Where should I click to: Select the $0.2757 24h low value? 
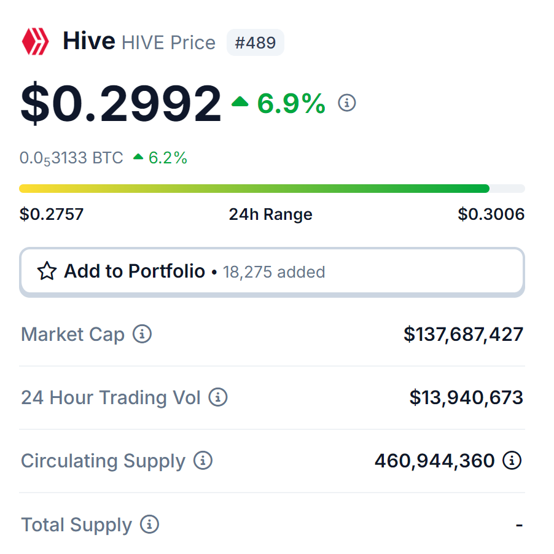click(x=52, y=214)
